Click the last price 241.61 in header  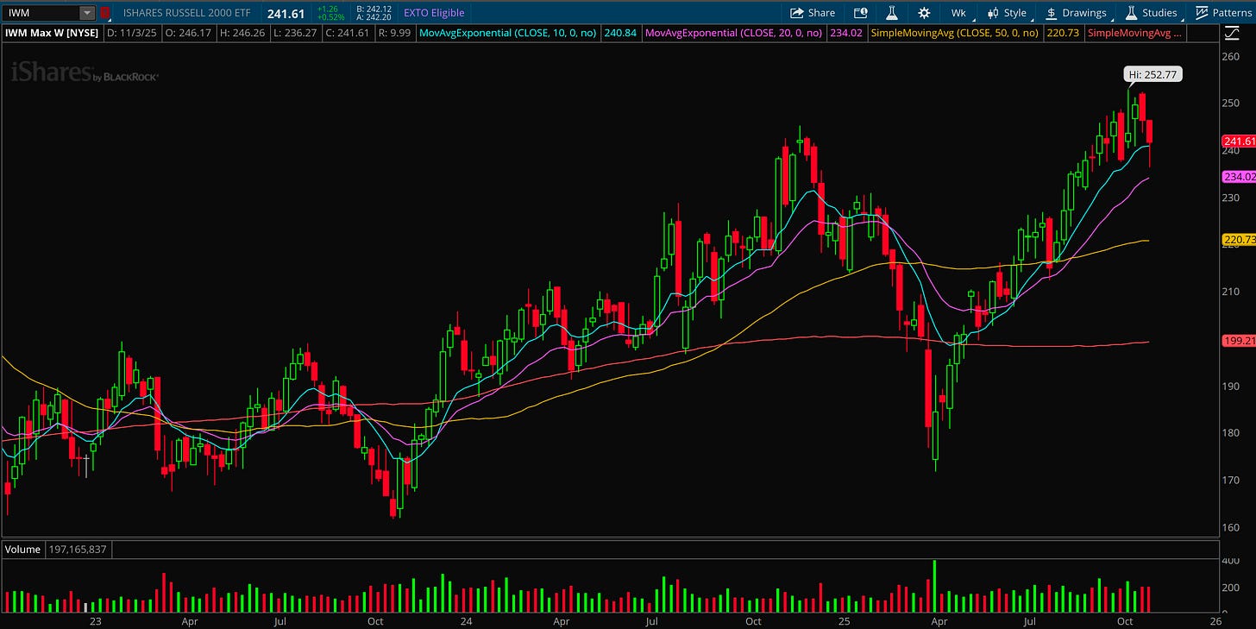(286, 13)
